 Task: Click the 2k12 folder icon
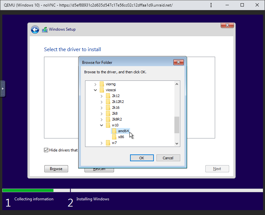(108, 96)
